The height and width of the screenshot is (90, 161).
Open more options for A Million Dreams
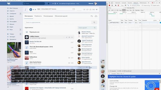[x=72, y=37]
